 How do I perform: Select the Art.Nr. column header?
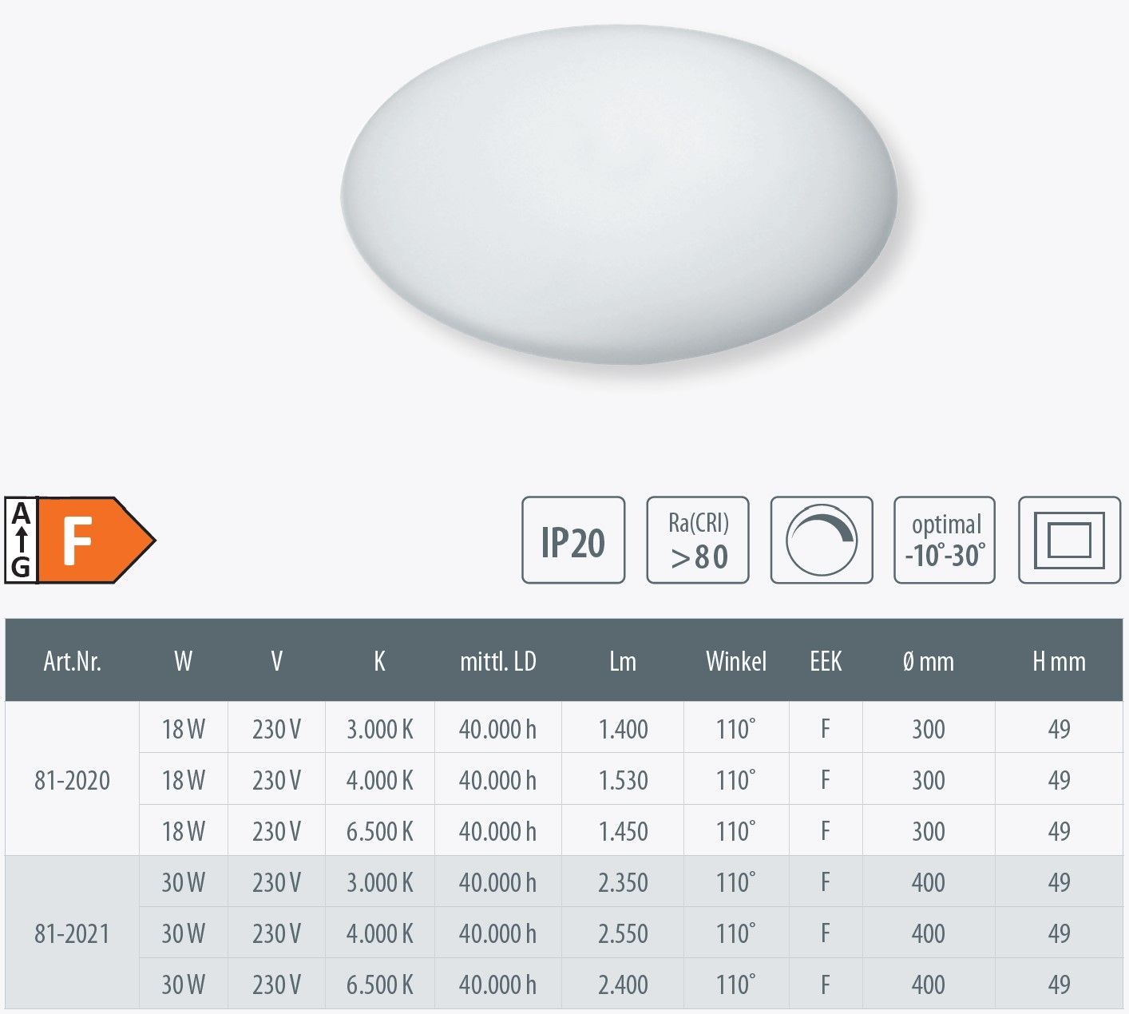pyautogui.click(x=73, y=661)
